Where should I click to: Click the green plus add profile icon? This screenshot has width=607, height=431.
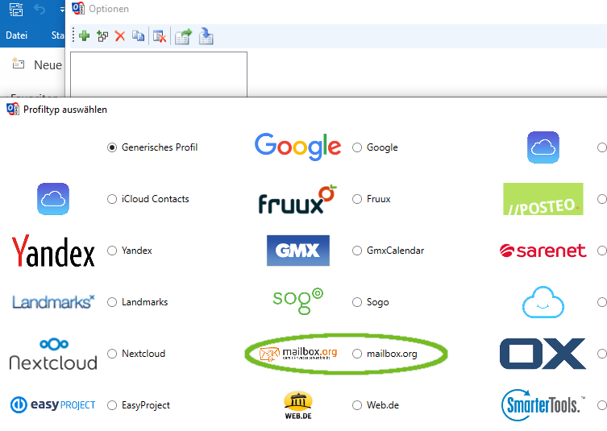[84, 36]
